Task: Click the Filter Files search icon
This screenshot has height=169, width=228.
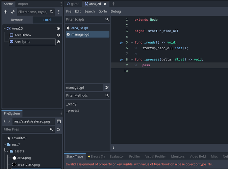Action: pyautogui.click(x=51, y=129)
